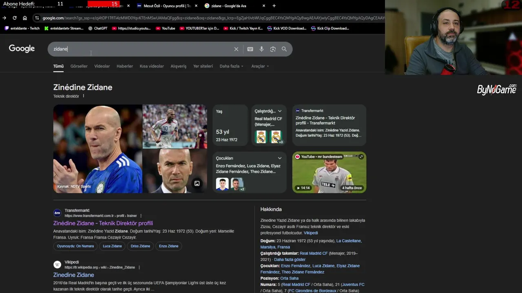Open the enteldantetv Stream bookmark
This screenshot has height=293, width=522.
[64, 28]
